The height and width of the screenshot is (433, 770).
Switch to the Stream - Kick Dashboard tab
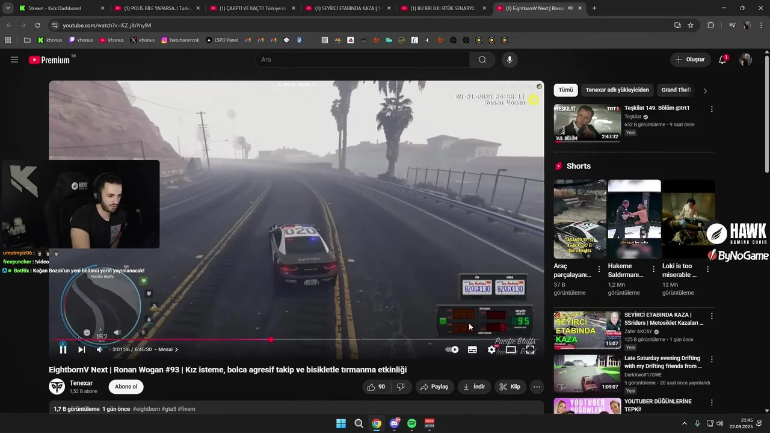pos(60,8)
